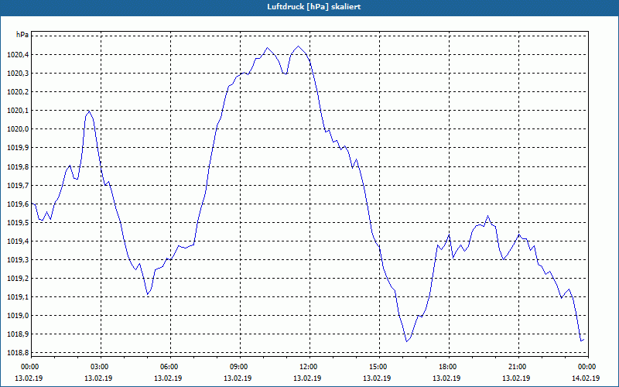Click the 1019,5 y-axis value
619x387 pixels.
pos(18,222)
